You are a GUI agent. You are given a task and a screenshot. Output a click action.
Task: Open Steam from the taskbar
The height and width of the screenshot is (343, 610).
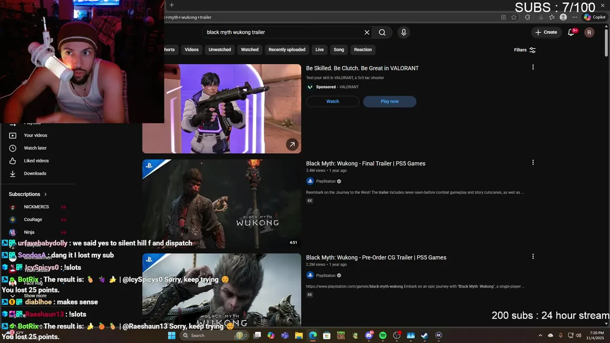pos(424,335)
